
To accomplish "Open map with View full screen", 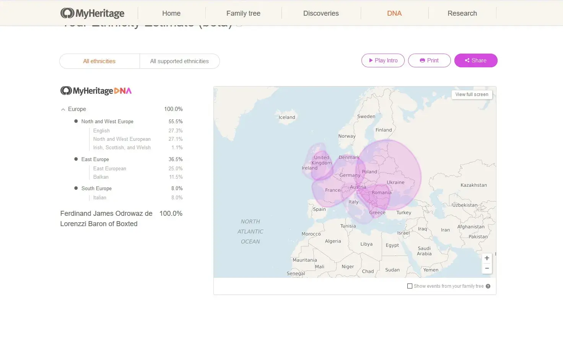I will coord(472,95).
